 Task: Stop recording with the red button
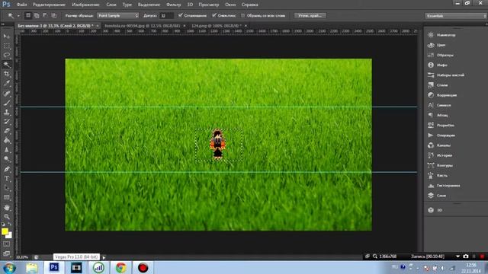482,256
